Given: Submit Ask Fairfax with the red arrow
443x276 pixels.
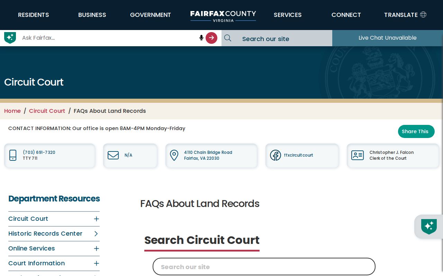Looking at the screenshot, I should [x=211, y=38].
